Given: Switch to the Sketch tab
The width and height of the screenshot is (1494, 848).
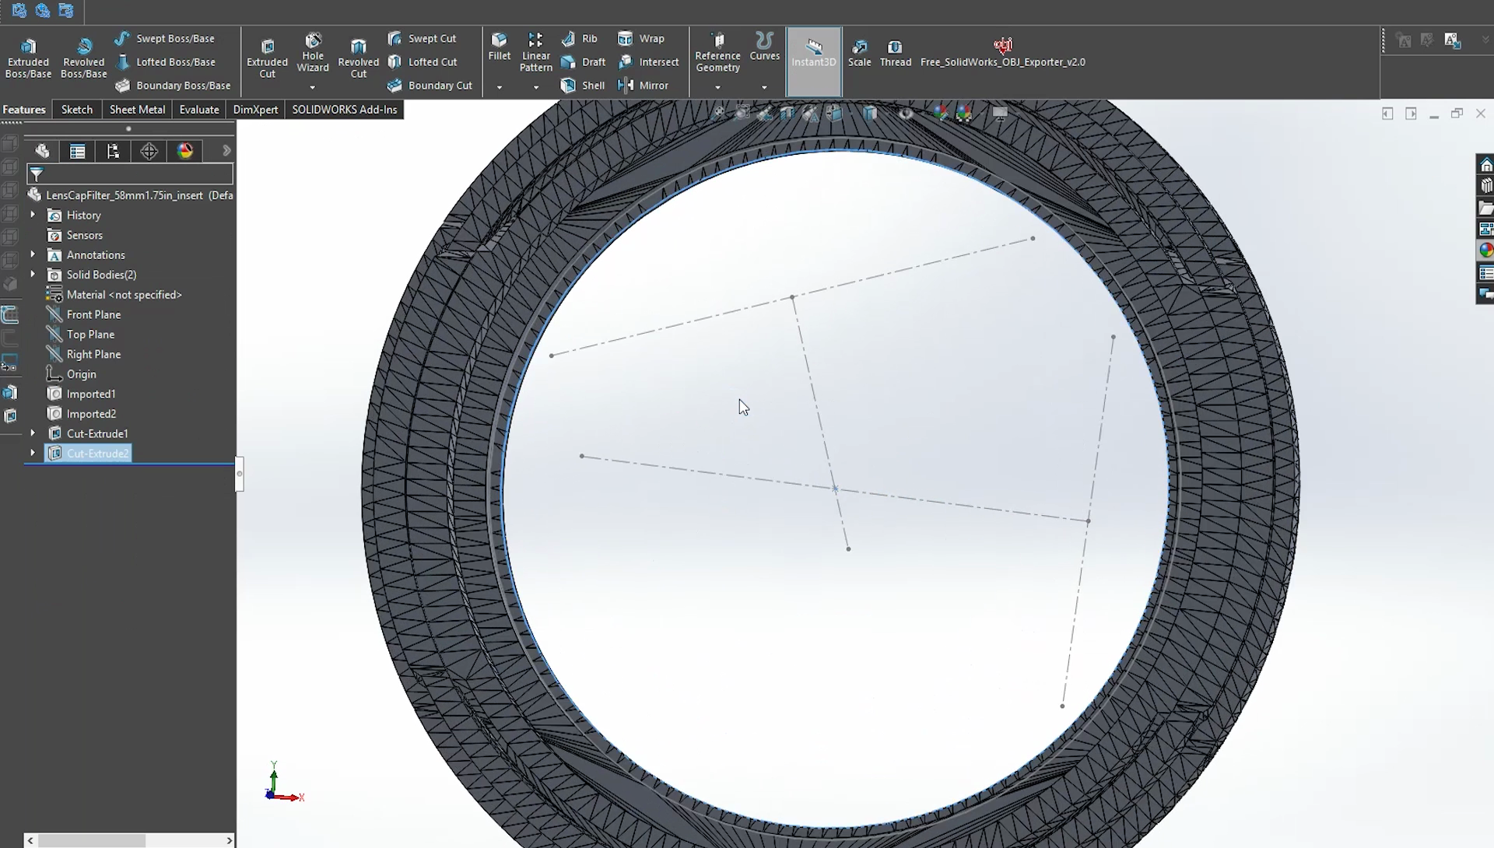Looking at the screenshot, I should [x=77, y=110].
